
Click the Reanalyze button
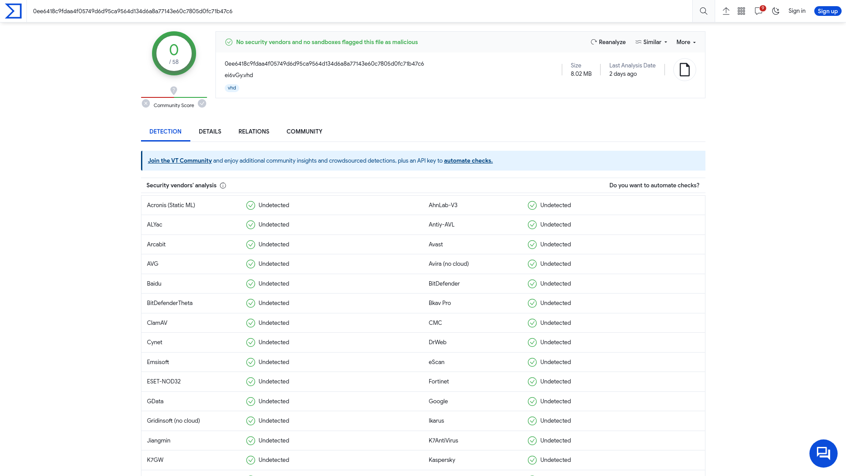coord(608,42)
